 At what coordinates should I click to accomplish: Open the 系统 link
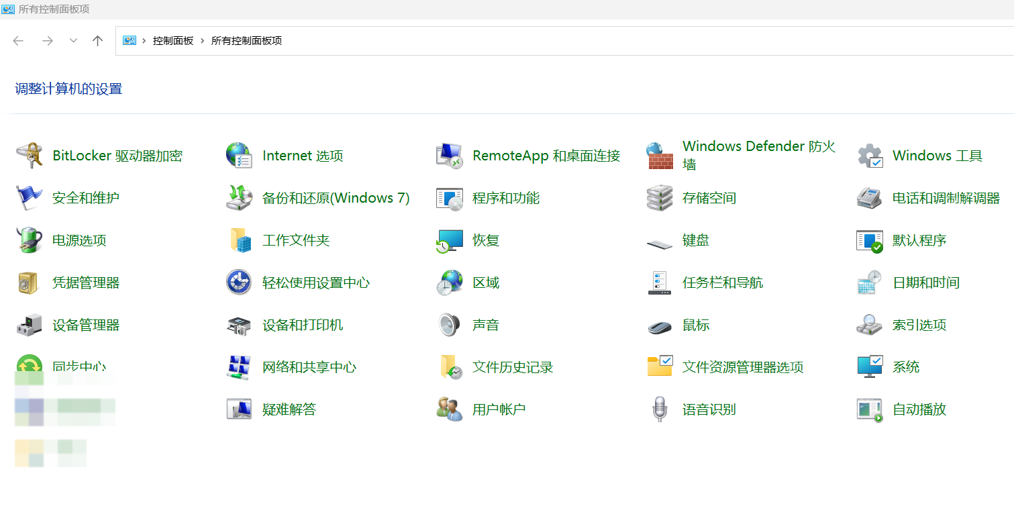coord(906,367)
